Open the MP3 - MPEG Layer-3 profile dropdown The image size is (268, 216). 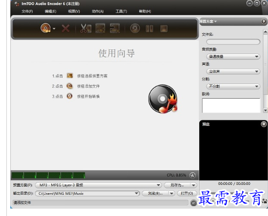pos(98,185)
